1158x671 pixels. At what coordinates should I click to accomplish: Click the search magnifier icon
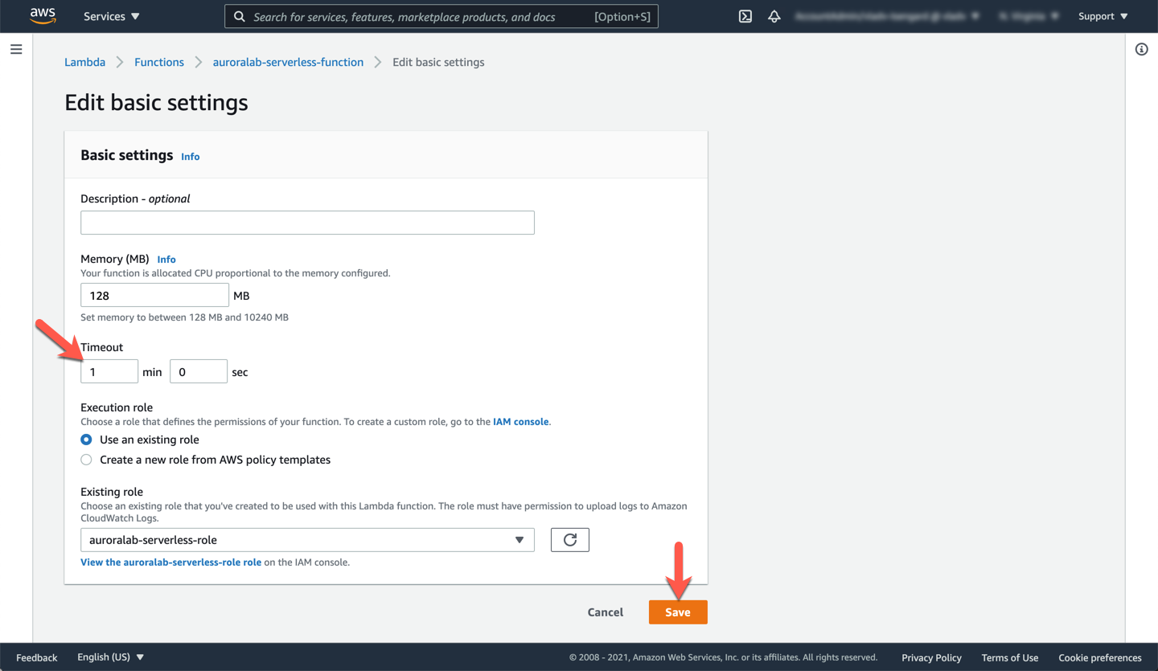pos(240,16)
